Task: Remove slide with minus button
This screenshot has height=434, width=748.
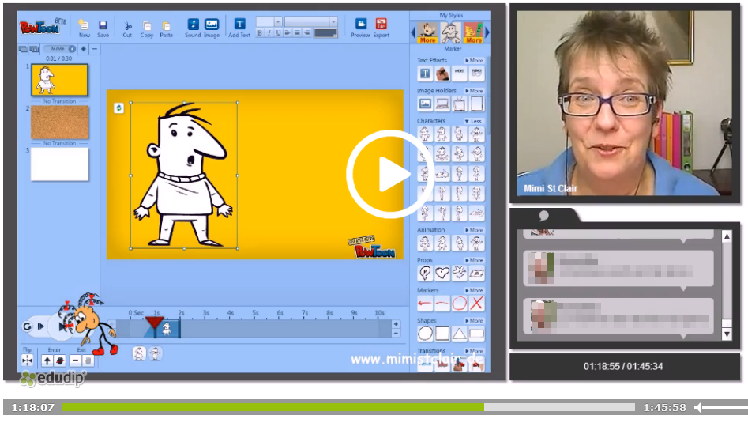Action: pyautogui.click(x=95, y=49)
